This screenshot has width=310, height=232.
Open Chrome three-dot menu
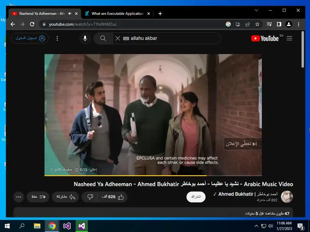click(298, 24)
